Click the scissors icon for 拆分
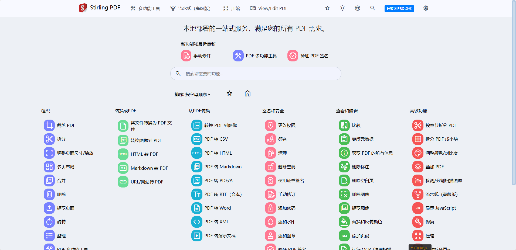The height and width of the screenshot is (250, 516). coord(49,139)
